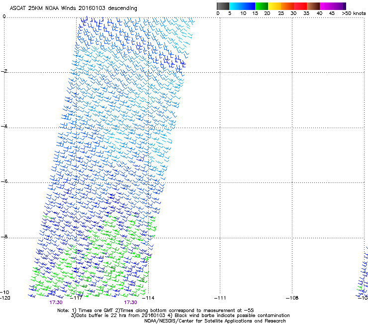Image resolution: width=368 pixels, height=324 pixels.
Task: Click the purple '17:30' time left of -117
Action: 56,303
